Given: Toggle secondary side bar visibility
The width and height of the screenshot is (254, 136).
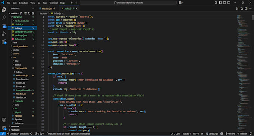Looking at the screenshot, I should [229, 3].
